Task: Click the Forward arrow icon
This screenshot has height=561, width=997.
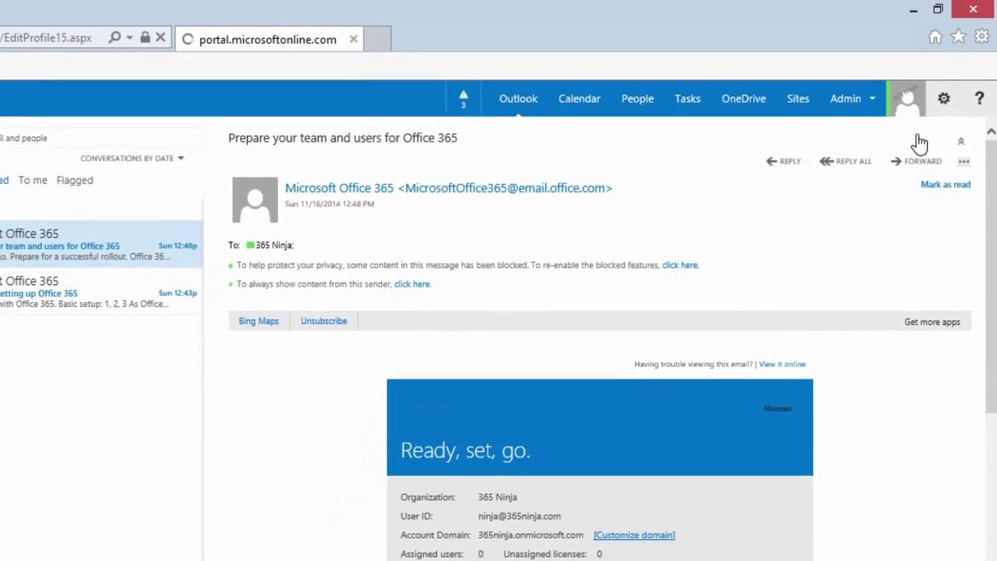Action: [x=896, y=161]
